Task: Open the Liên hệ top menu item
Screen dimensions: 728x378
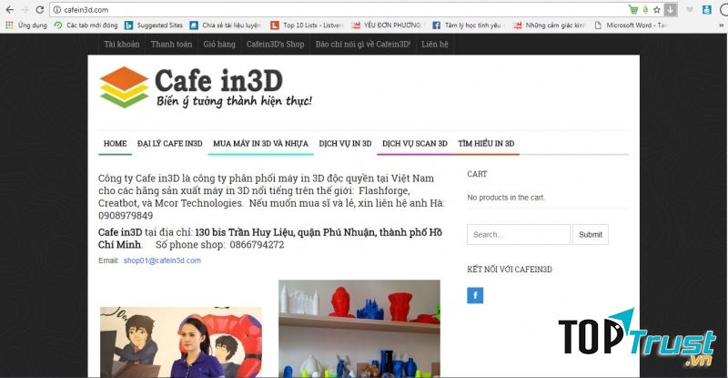Action: coord(435,44)
